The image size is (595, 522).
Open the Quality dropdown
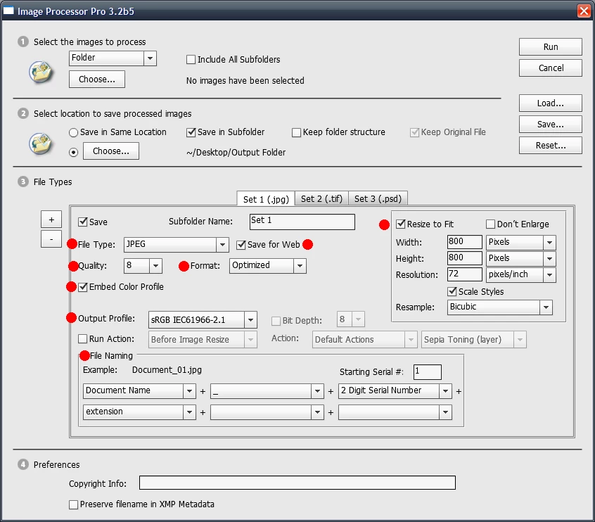point(143,266)
